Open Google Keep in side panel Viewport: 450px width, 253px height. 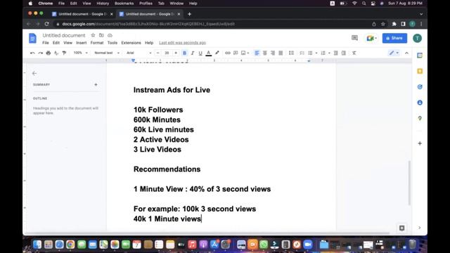coord(420,71)
